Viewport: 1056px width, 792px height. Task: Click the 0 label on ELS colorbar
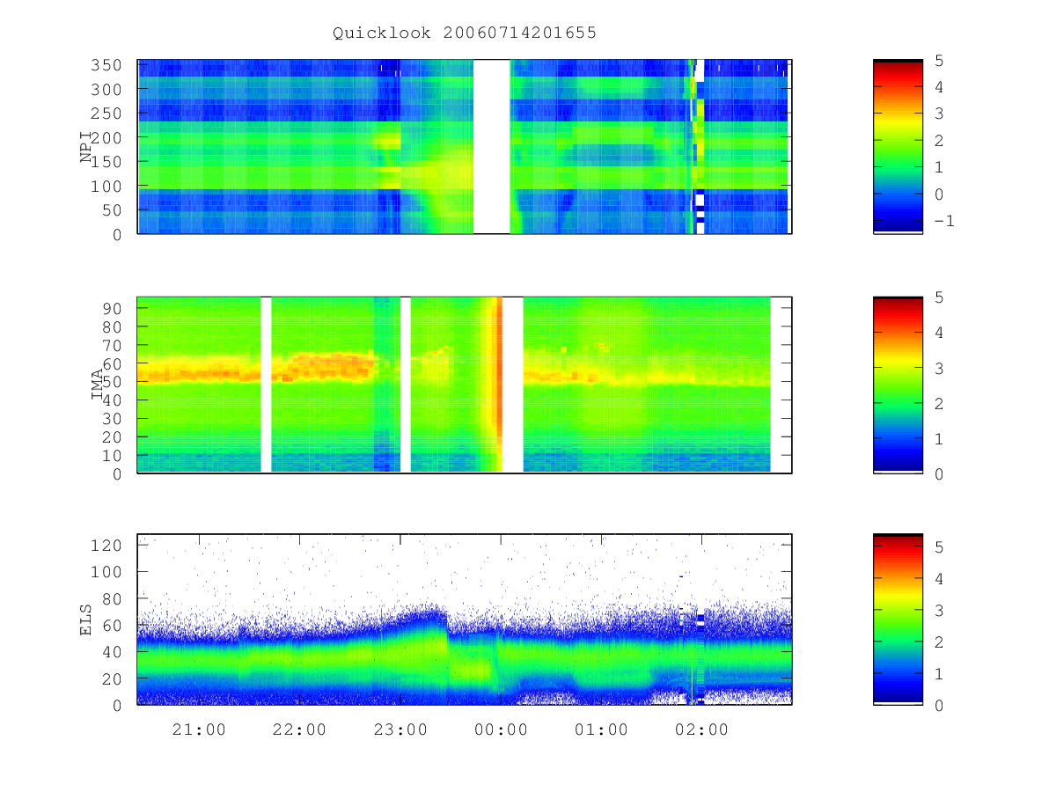pyautogui.click(x=939, y=705)
